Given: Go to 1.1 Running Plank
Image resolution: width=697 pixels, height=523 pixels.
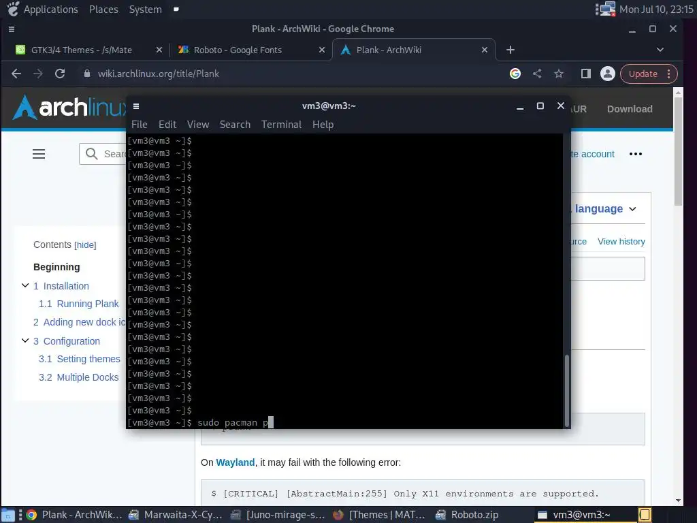Looking at the screenshot, I should (x=79, y=304).
